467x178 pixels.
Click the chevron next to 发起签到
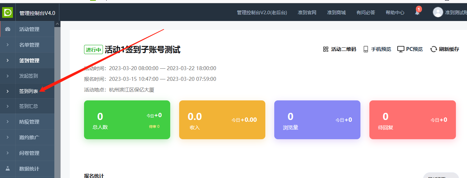point(8,76)
